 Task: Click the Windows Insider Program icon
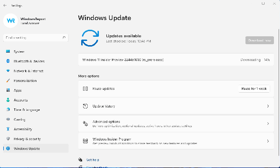pyautogui.click(x=85, y=141)
